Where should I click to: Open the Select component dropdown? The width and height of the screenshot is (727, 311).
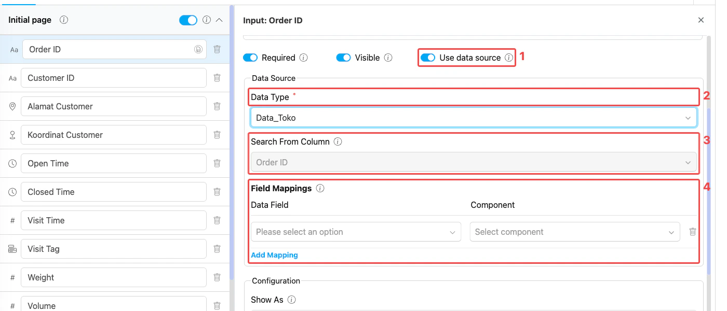pyautogui.click(x=575, y=232)
